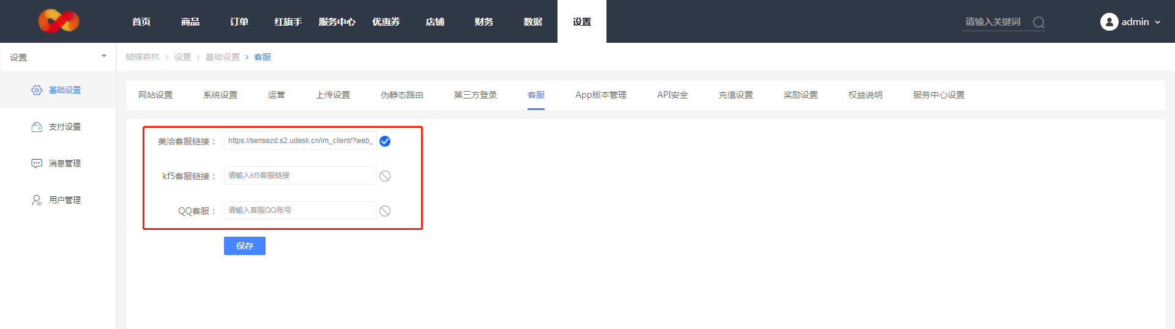The height and width of the screenshot is (329, 1175).
Task: Open the 店铺 top menu
Action: click(435, 21)
